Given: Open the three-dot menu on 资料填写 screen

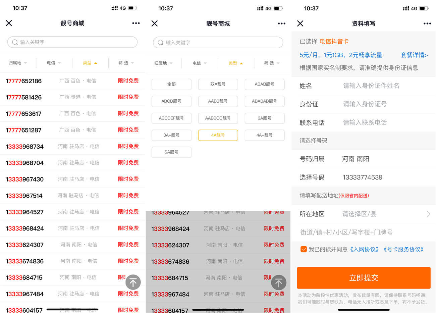Looking at the screenshot, I should pos(427,23).
